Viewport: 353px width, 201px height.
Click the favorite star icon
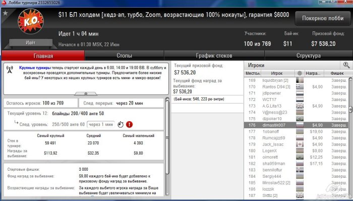coord(5,13)
